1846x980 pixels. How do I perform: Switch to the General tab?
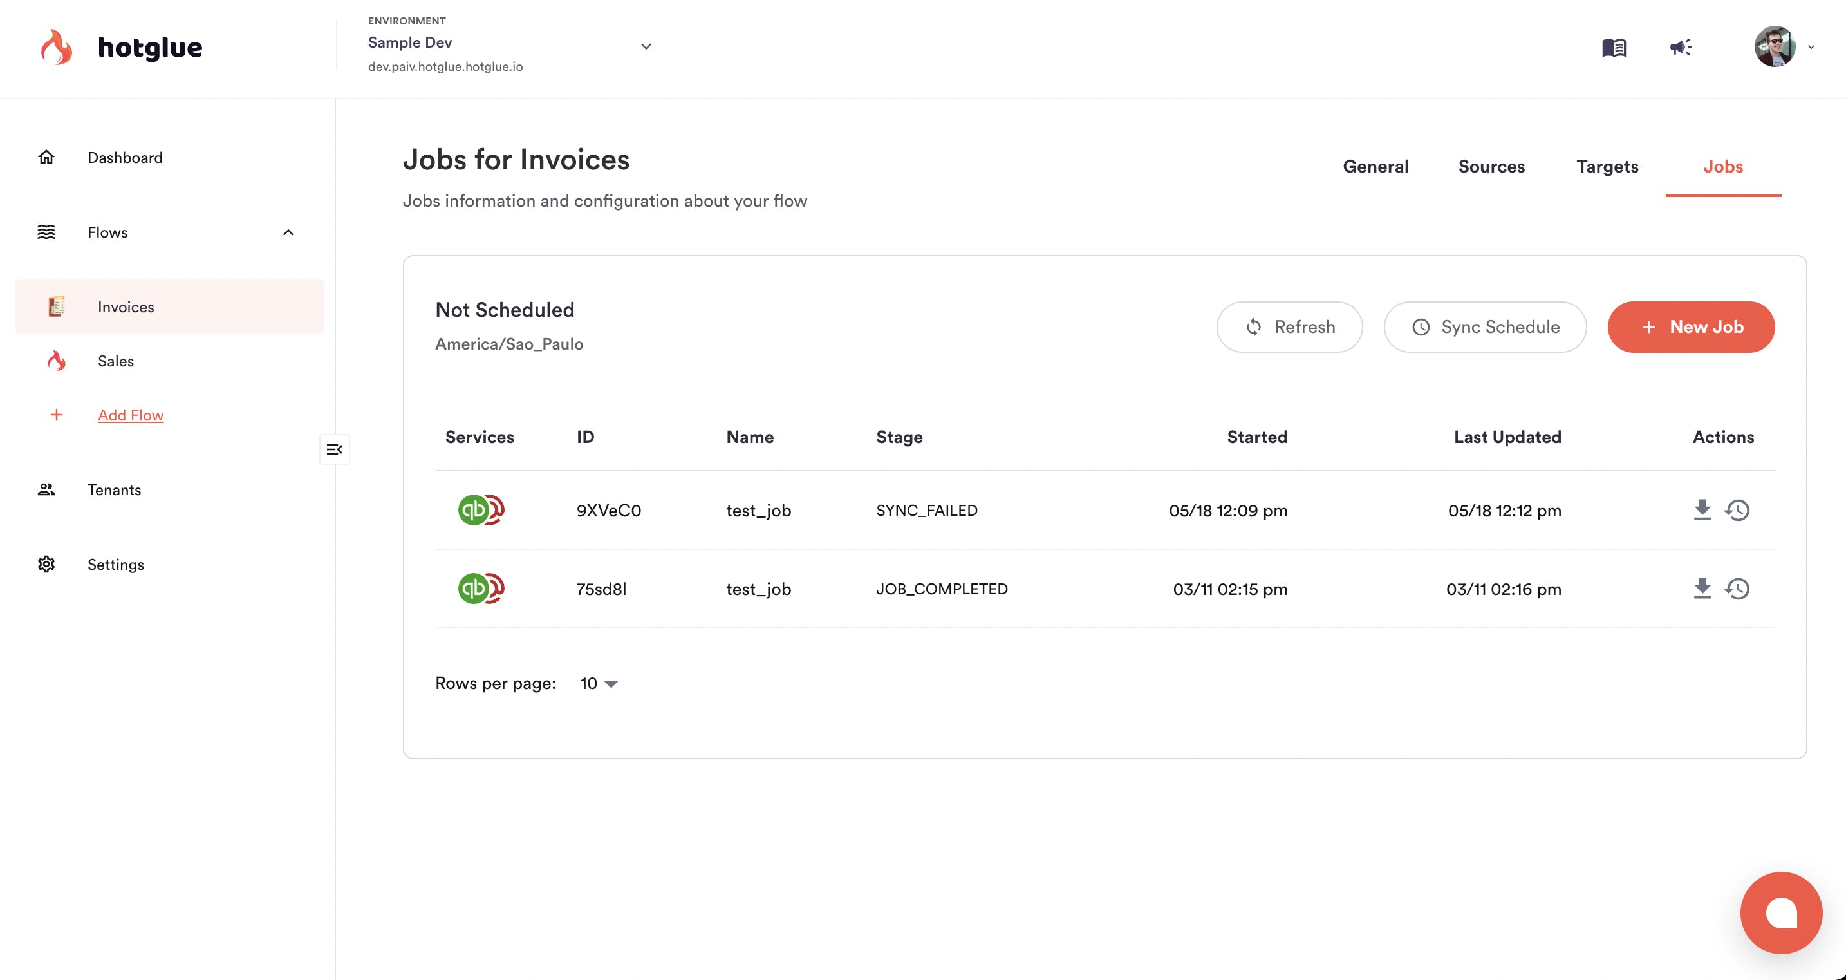(1375, 166)
